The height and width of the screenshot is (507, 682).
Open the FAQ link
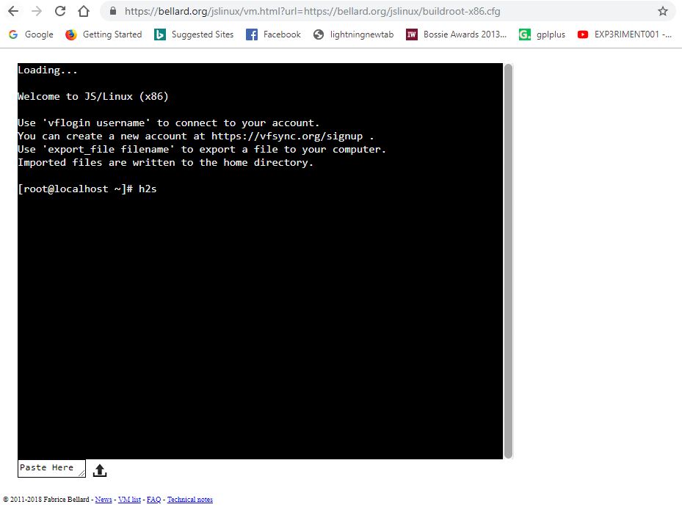coord(153,499)
